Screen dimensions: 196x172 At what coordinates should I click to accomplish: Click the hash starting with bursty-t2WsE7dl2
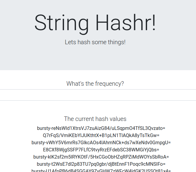click(101, 164)
